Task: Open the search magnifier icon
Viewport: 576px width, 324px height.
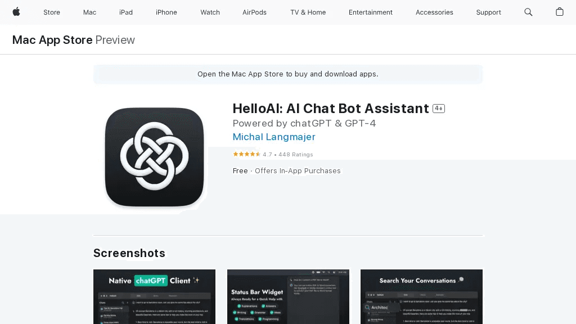Action: pos(528,12)
